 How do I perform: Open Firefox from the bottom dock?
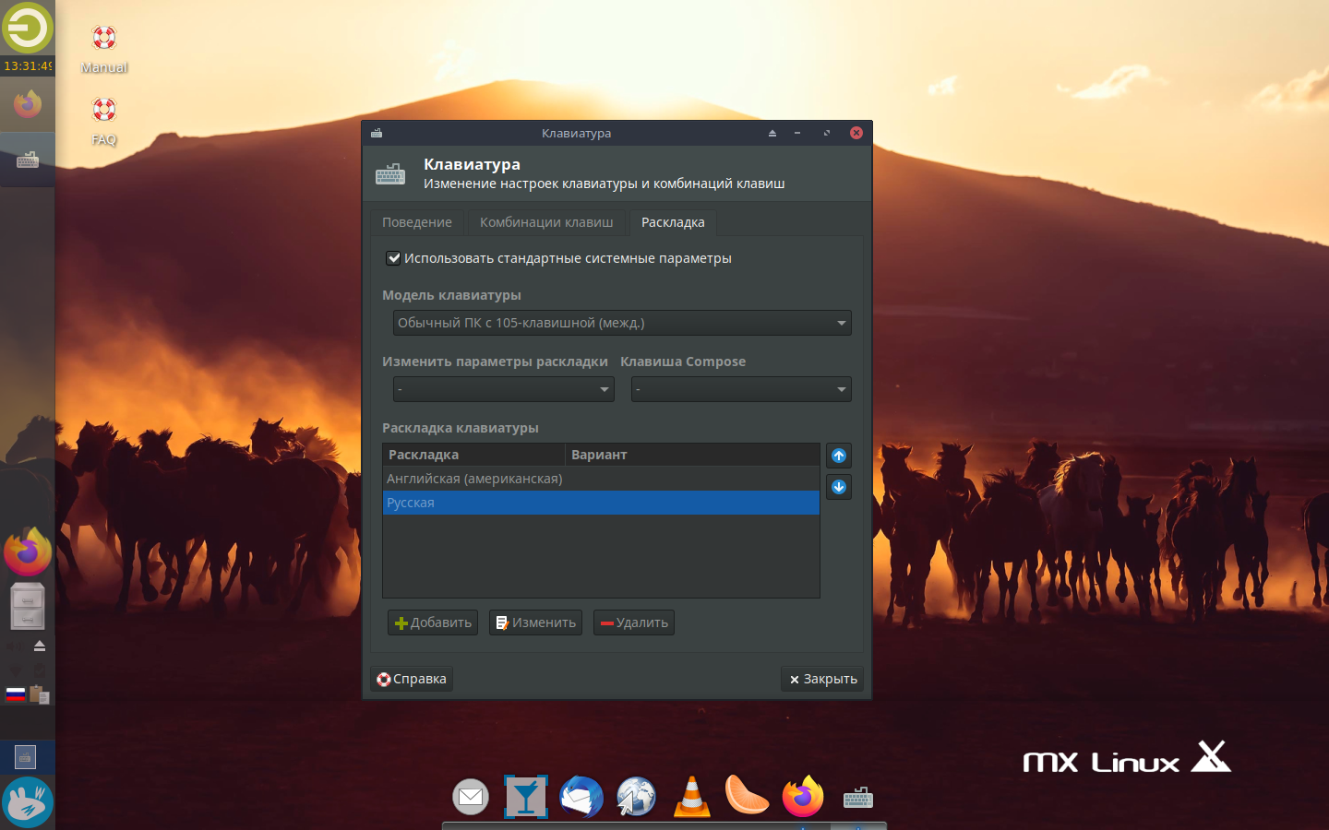(802, 797)
